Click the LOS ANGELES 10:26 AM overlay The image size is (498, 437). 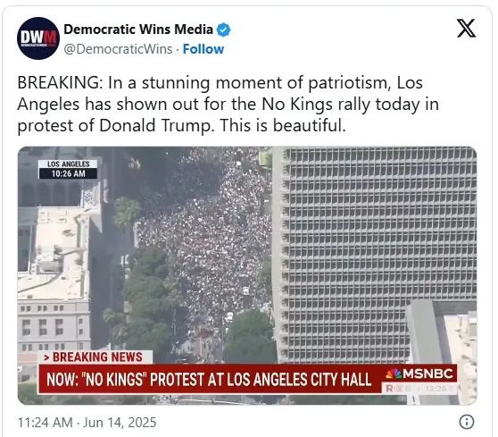[x=68, y=169]
